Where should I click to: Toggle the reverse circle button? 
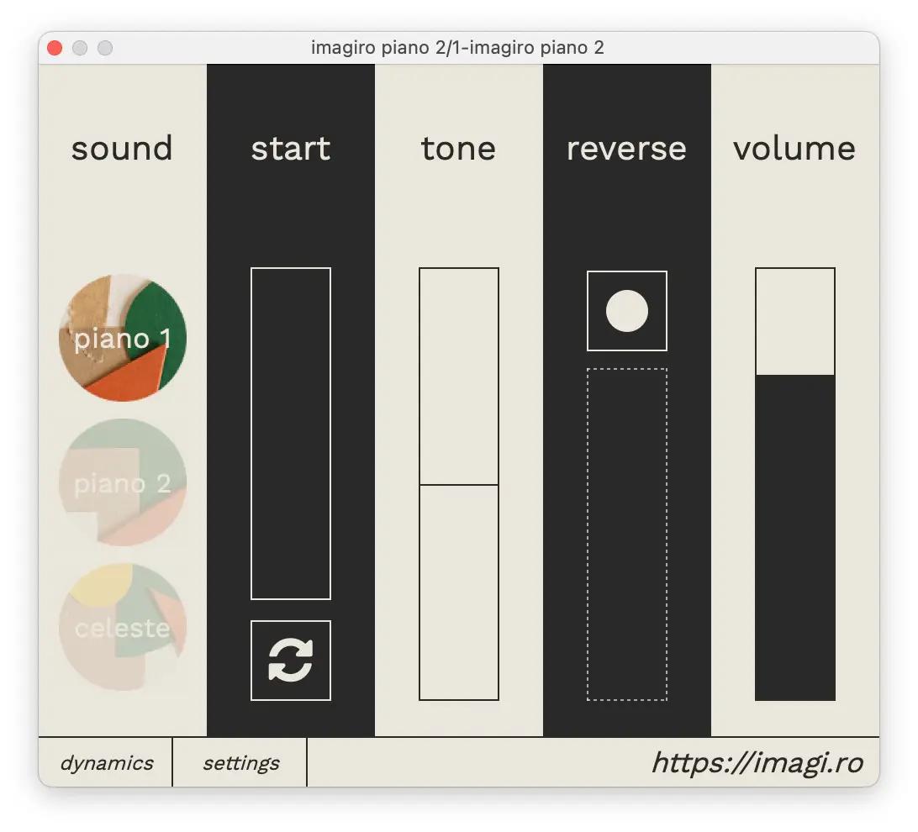tap(627, 311)
